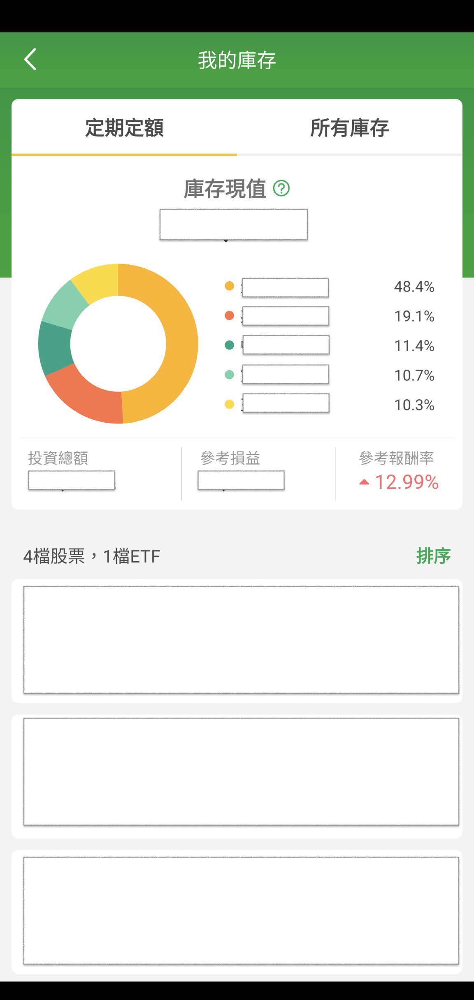Open the third holding card in list
This screenshot has width=474, height=1000.
click(241, 910)
